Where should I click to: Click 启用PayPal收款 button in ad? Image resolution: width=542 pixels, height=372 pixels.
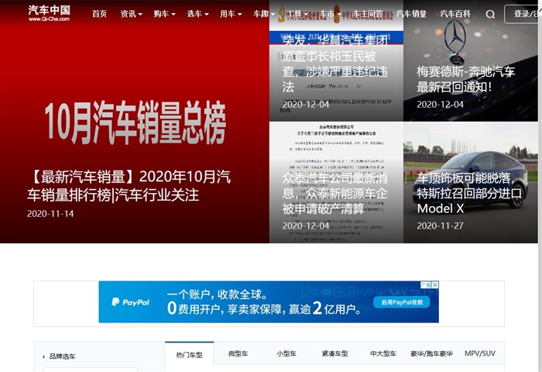tap(402, 302)
